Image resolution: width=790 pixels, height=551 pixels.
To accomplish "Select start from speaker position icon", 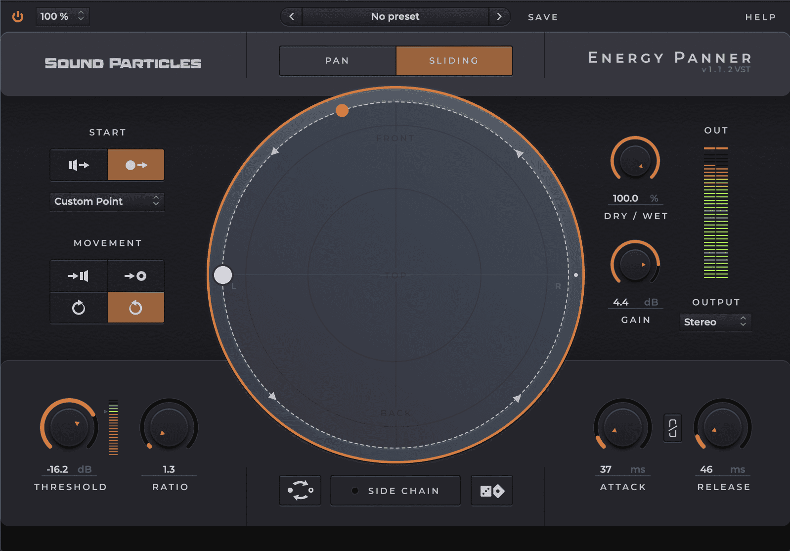I will click(79, 165).
